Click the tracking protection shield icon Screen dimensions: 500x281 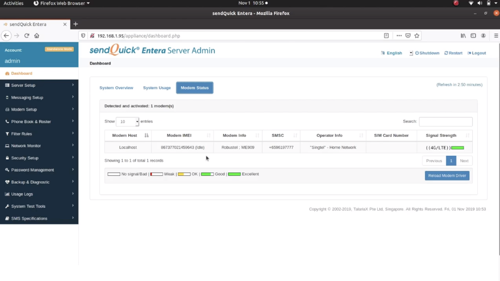click(83, 36)
